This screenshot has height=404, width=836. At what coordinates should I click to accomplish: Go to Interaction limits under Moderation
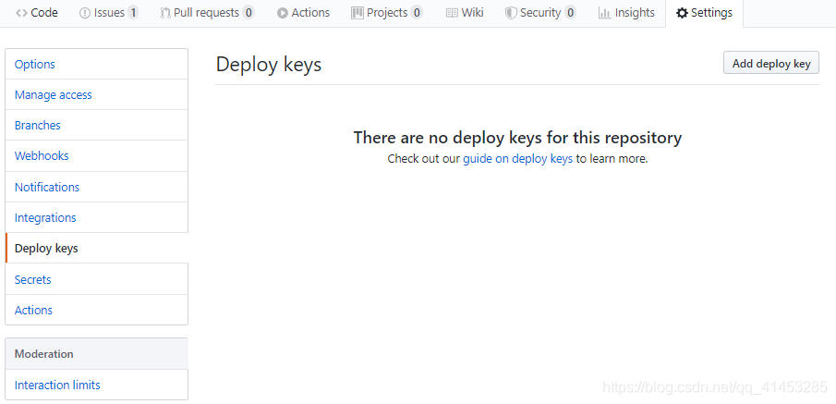(x=57, y=386)
